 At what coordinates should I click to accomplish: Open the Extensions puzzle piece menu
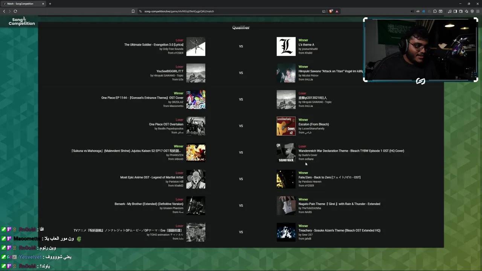point(435,11)
